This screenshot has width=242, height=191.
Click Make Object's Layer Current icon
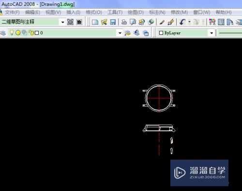[127, 33]
